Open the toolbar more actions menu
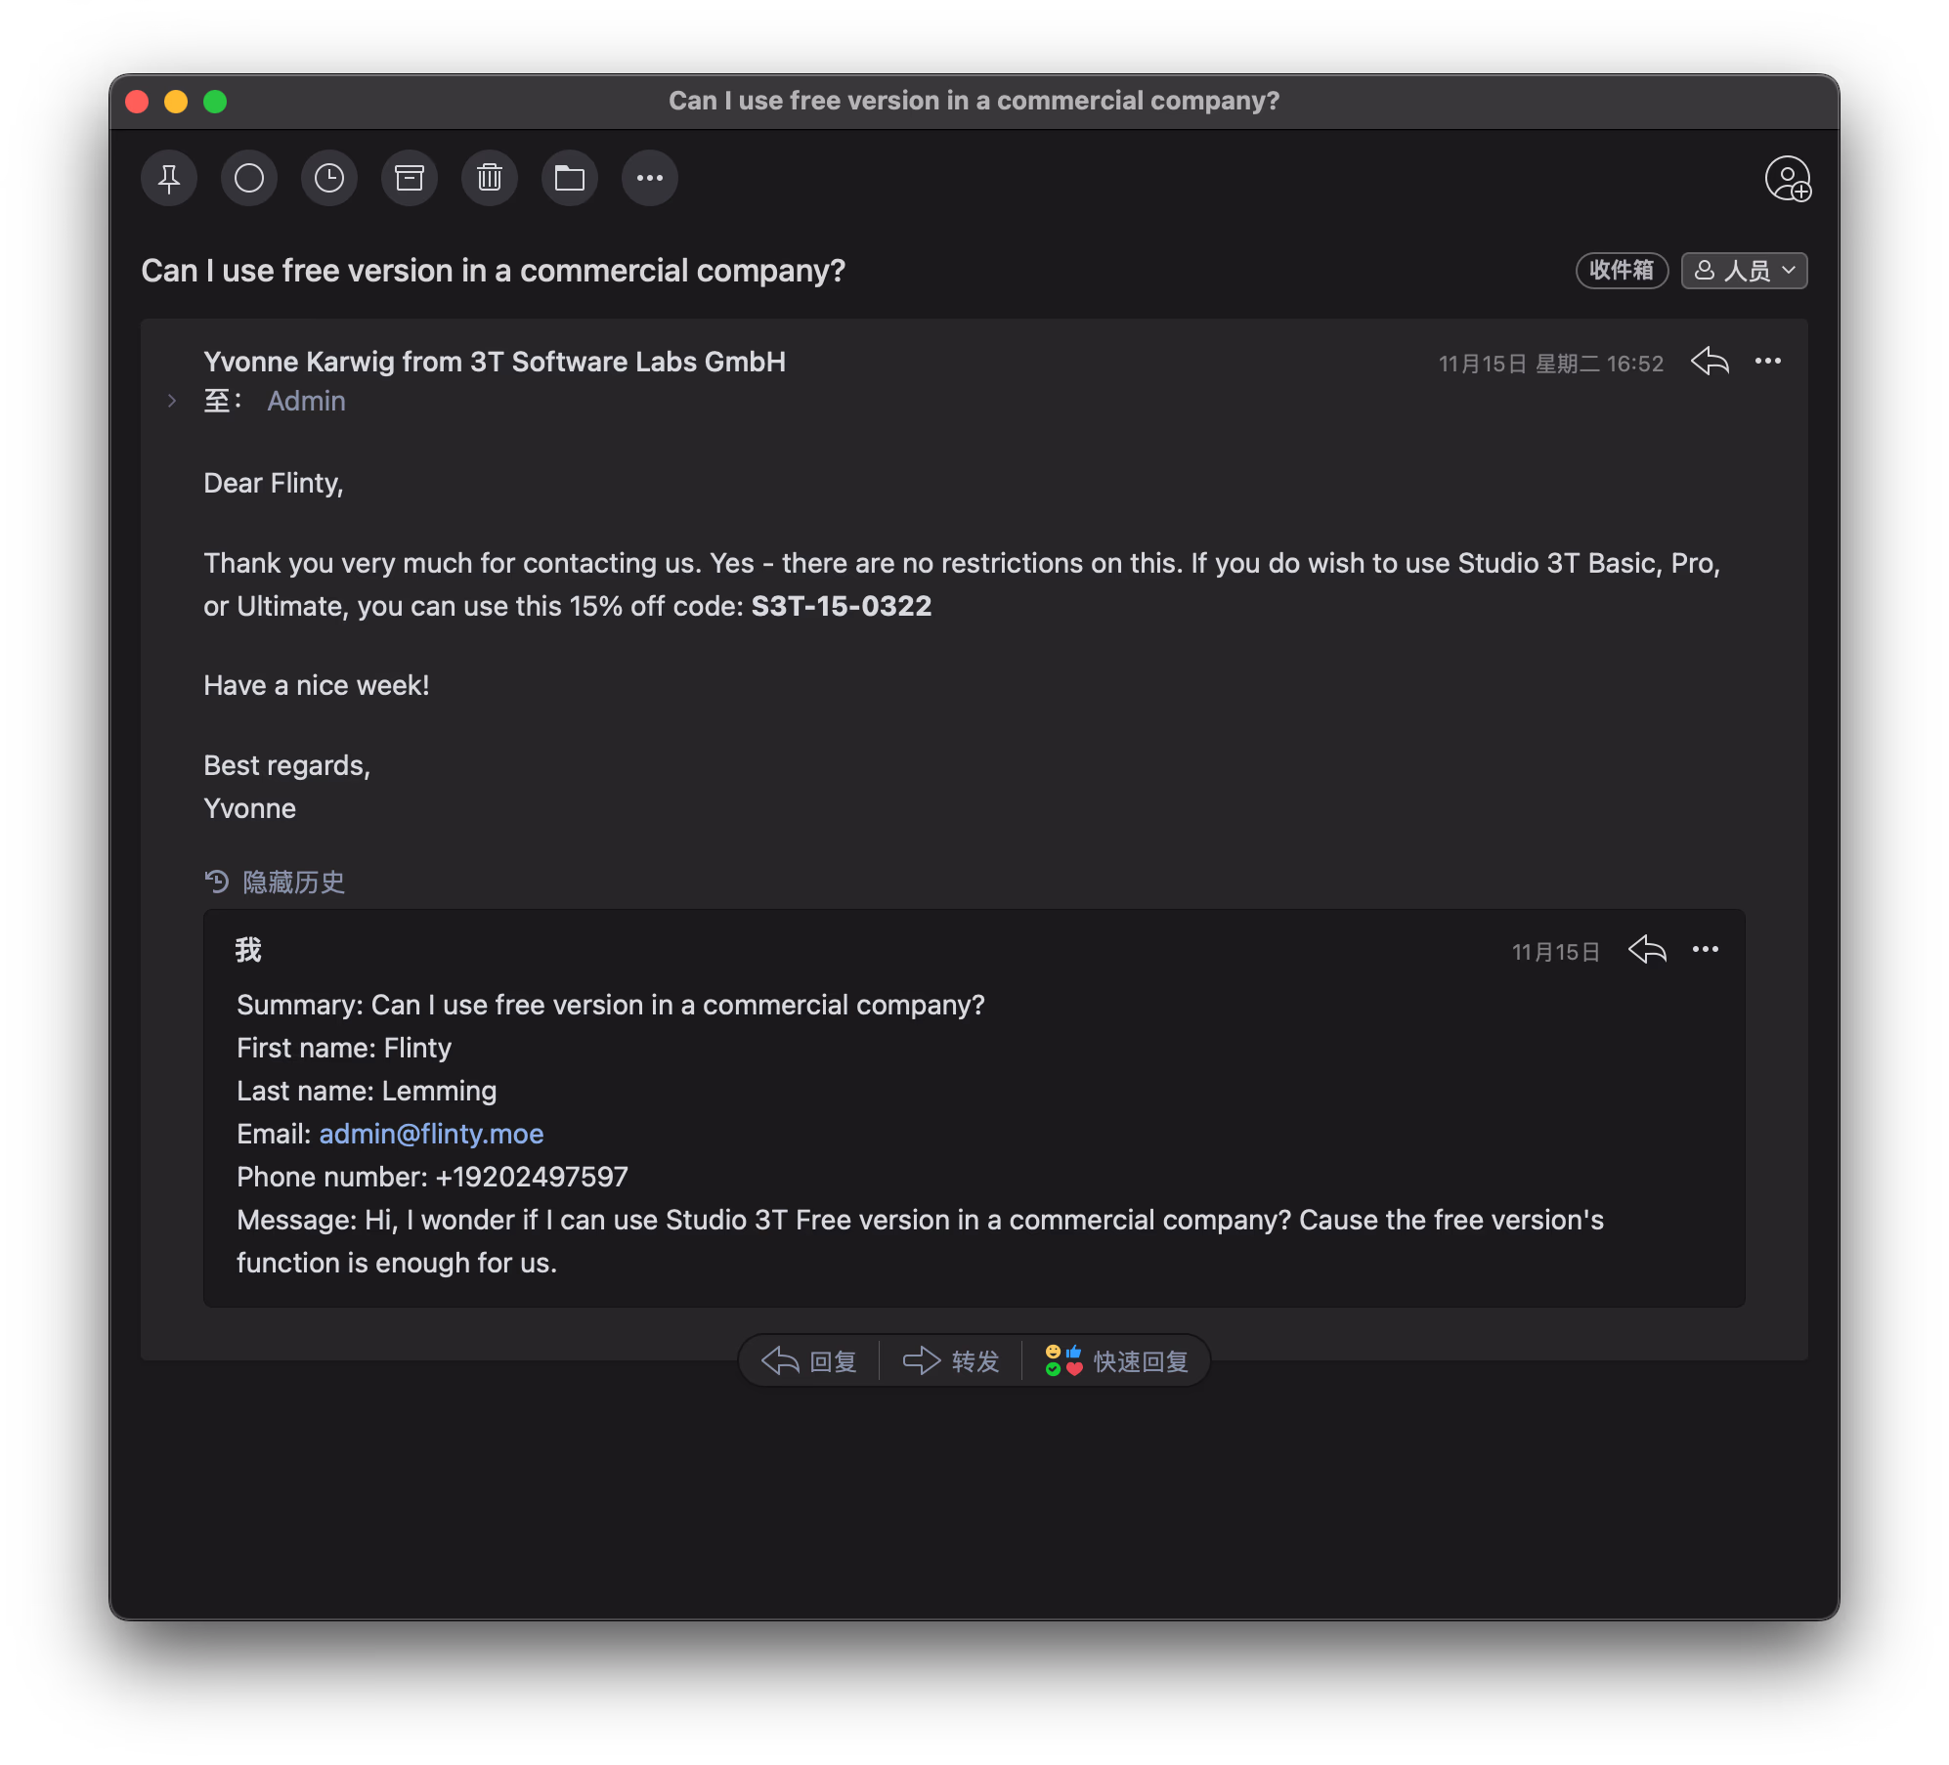The image size is (1949, 1765). [650, 178]
